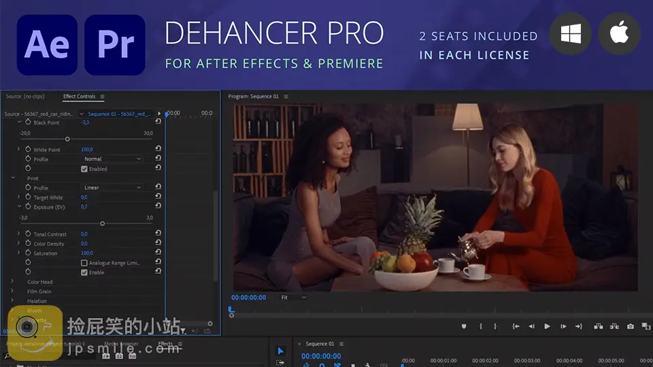Image resolution: width=653 pixels, height=367 pixels.
Task: Reset the White Point parameter
Action: click(x=158, y=148)
